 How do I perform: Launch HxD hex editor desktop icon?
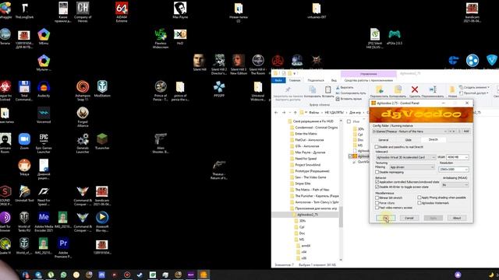point(180,37)
